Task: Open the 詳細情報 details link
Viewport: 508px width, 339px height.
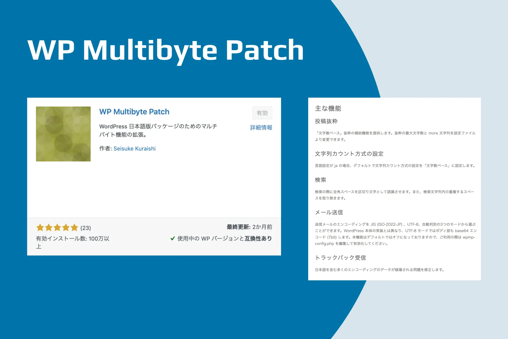Action: (x=261, y=127)
